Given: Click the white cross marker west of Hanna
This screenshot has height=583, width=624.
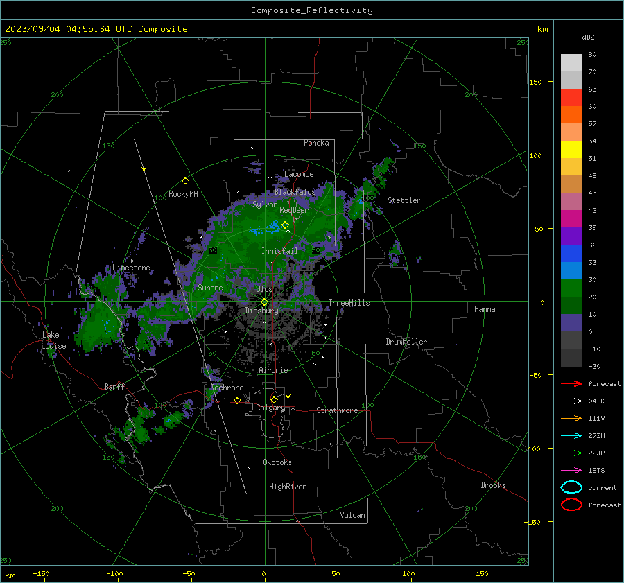Looking at the screenshot, I should tap(392, 279).
